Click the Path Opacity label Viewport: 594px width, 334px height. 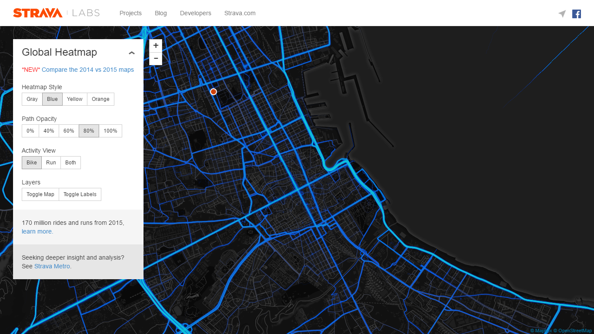click(x=39, y=119)
